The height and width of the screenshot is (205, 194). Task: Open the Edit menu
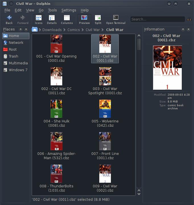click(18, 10)
